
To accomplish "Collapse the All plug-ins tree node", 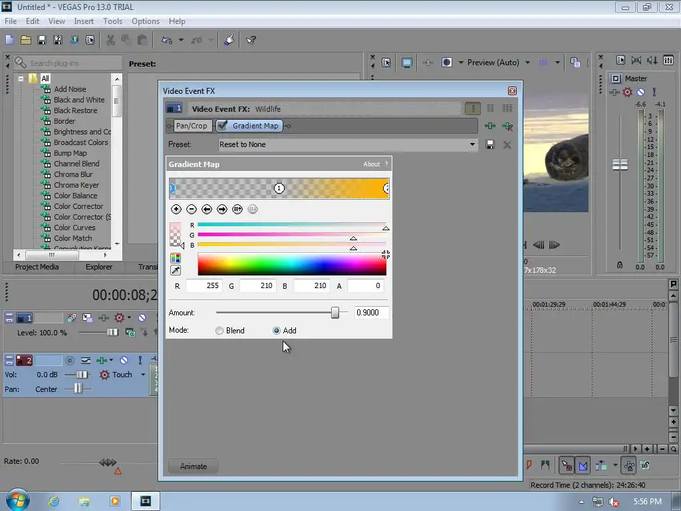I will [21, 79].
